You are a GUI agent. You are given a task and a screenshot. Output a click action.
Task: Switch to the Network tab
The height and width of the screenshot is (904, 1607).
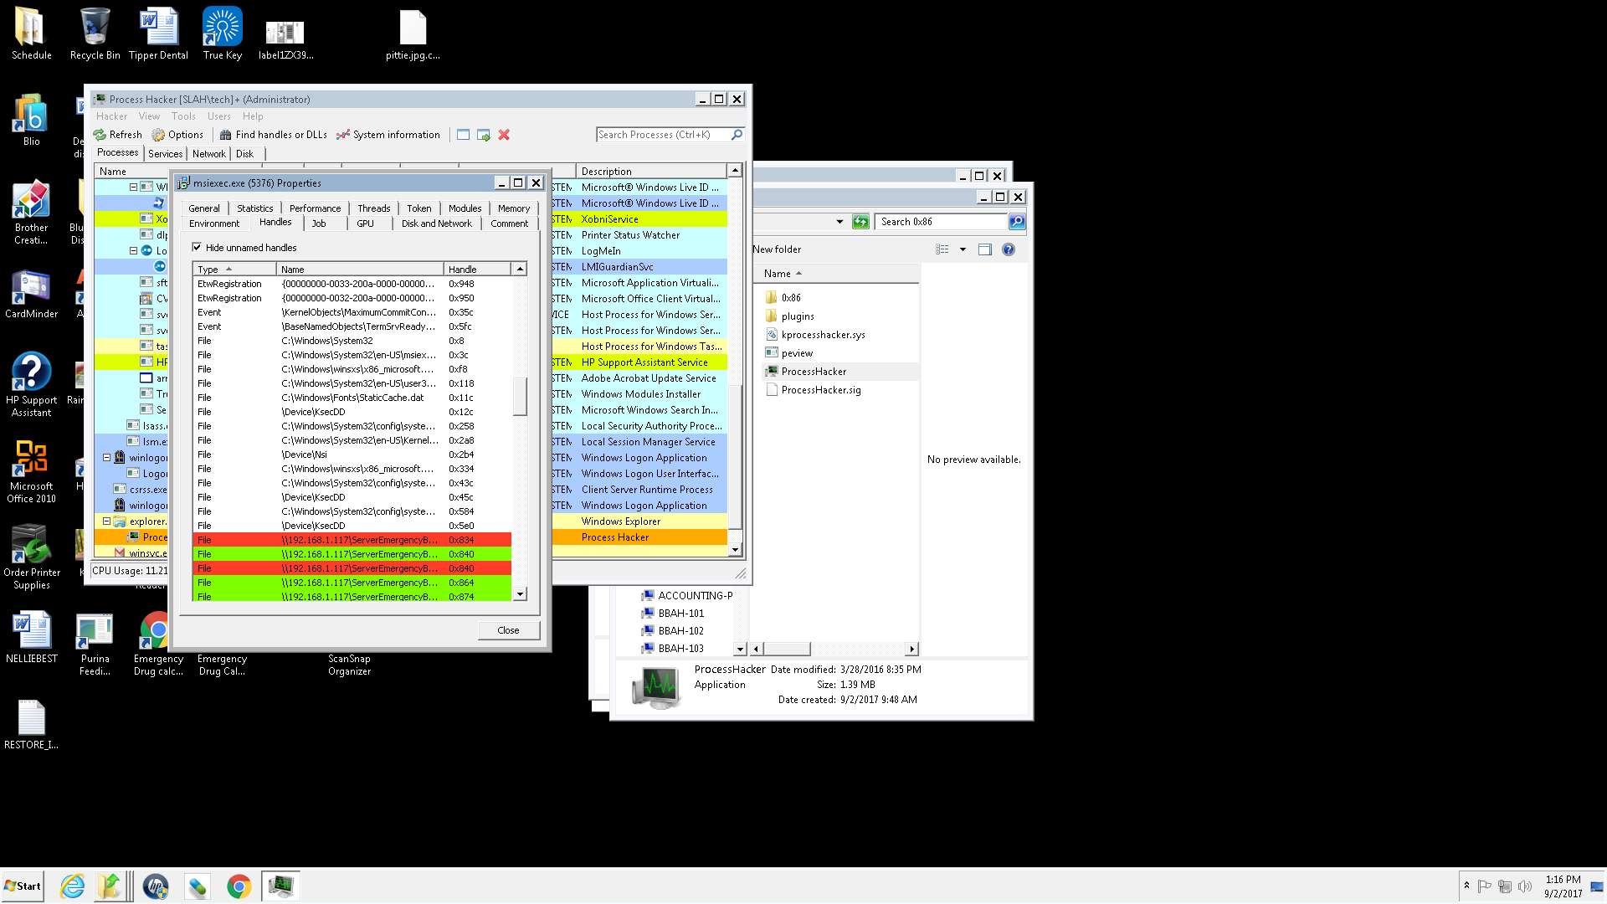point(208,154)
